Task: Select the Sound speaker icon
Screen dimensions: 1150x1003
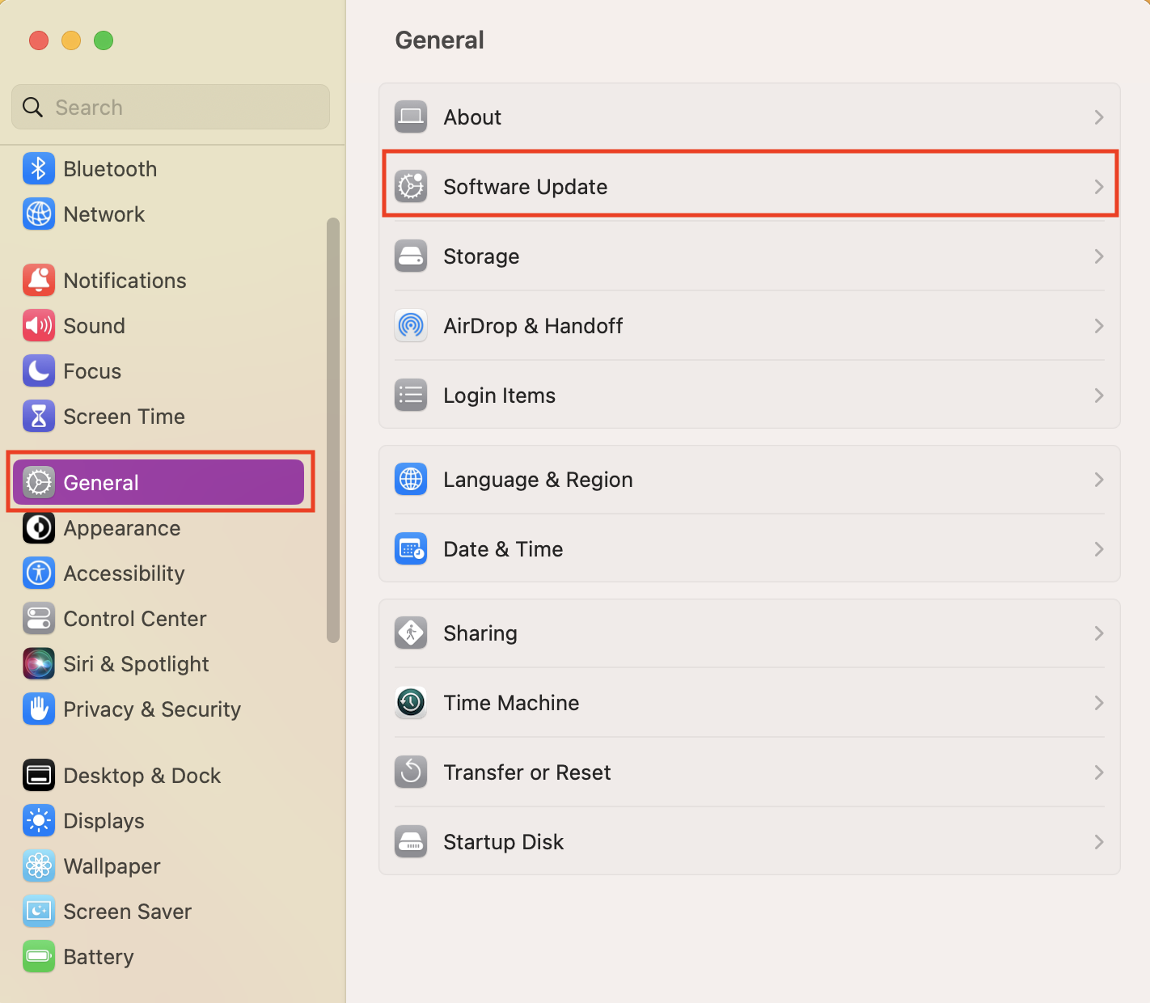Action: [38, 325]
